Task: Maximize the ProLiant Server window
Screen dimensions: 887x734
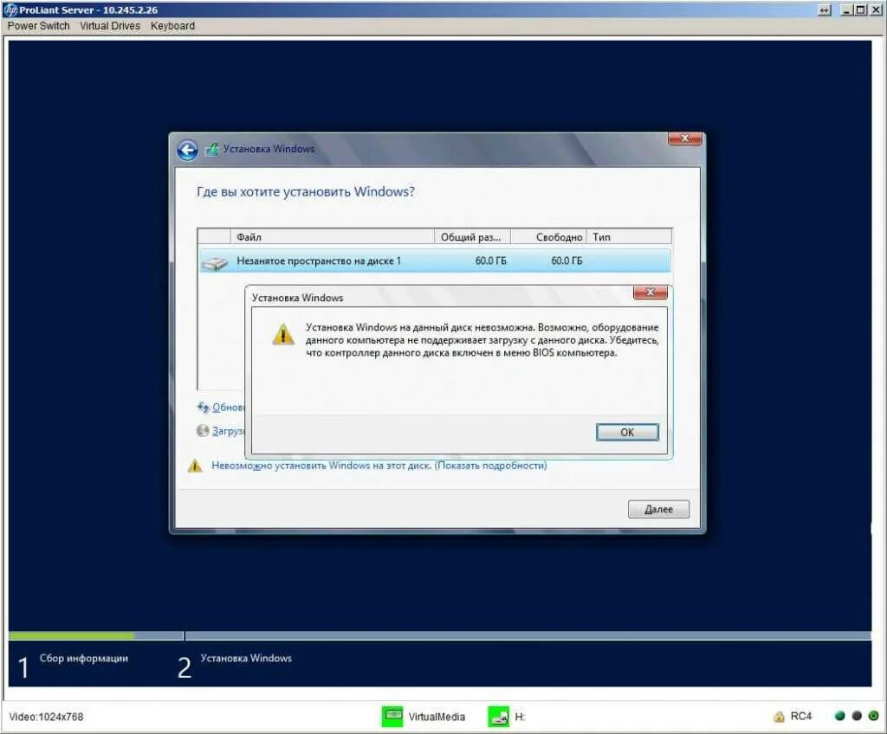Action: (860, 10)
